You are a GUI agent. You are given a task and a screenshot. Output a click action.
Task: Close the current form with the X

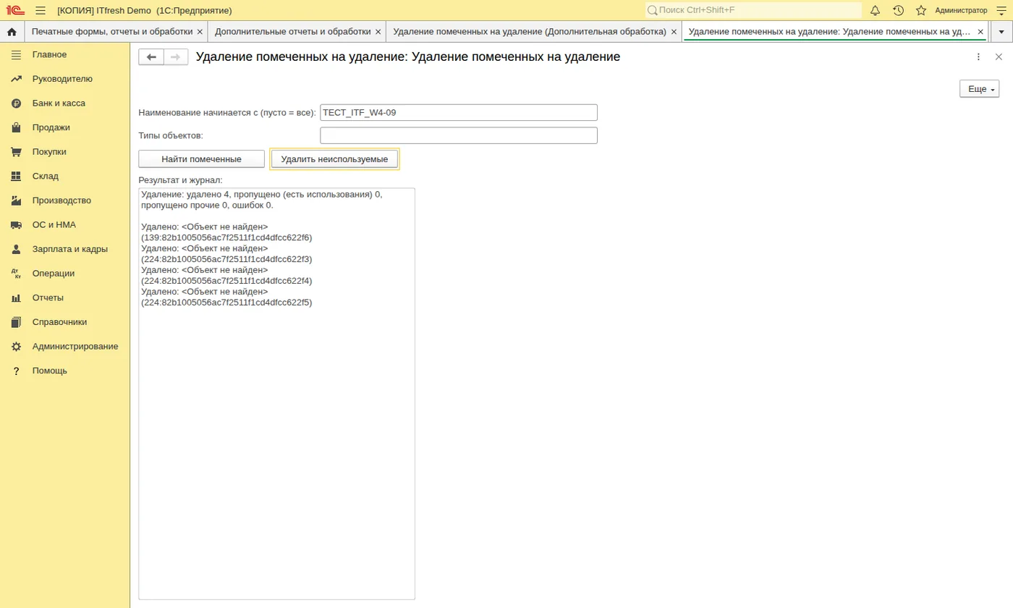[x=999, y=56]
